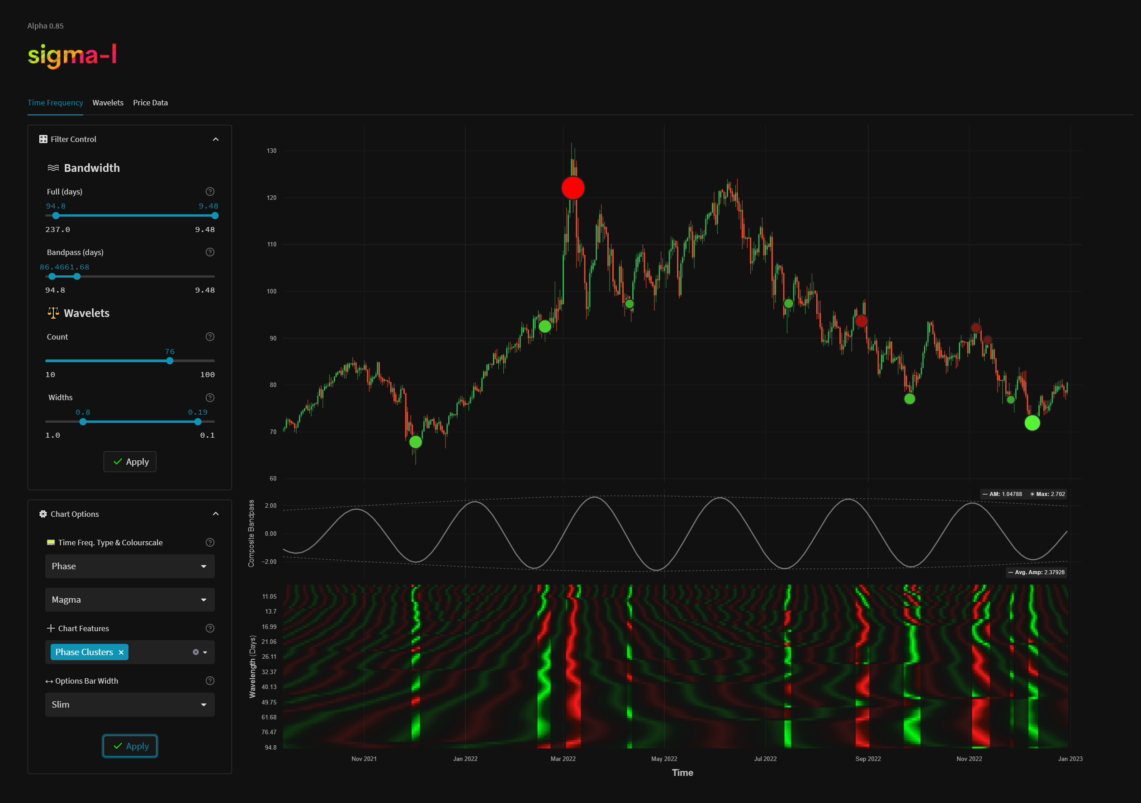This screenshot has width=1141, height=803.
Task: Click Apply in Chart Options
Action: 130,746
